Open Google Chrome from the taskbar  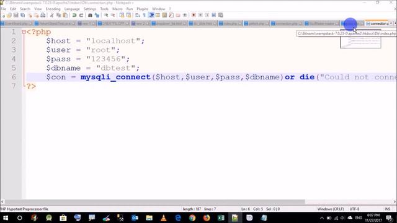[x=192, y=217]
